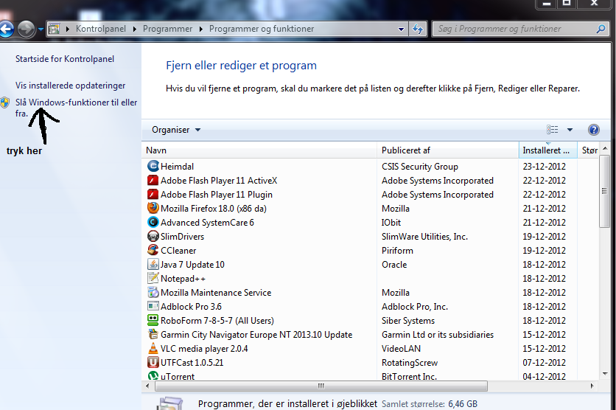Select the Heimdal program name
This screenshot has height=410, width=616.
pyautogui.click(x=177, y=166)
